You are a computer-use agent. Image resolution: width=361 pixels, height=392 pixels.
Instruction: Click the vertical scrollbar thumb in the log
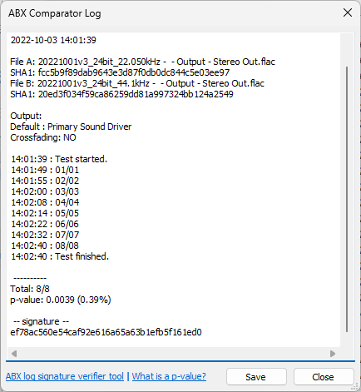[x=347, y=199]
